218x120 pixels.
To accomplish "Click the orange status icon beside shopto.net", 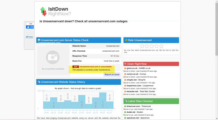I will [125, 80].
